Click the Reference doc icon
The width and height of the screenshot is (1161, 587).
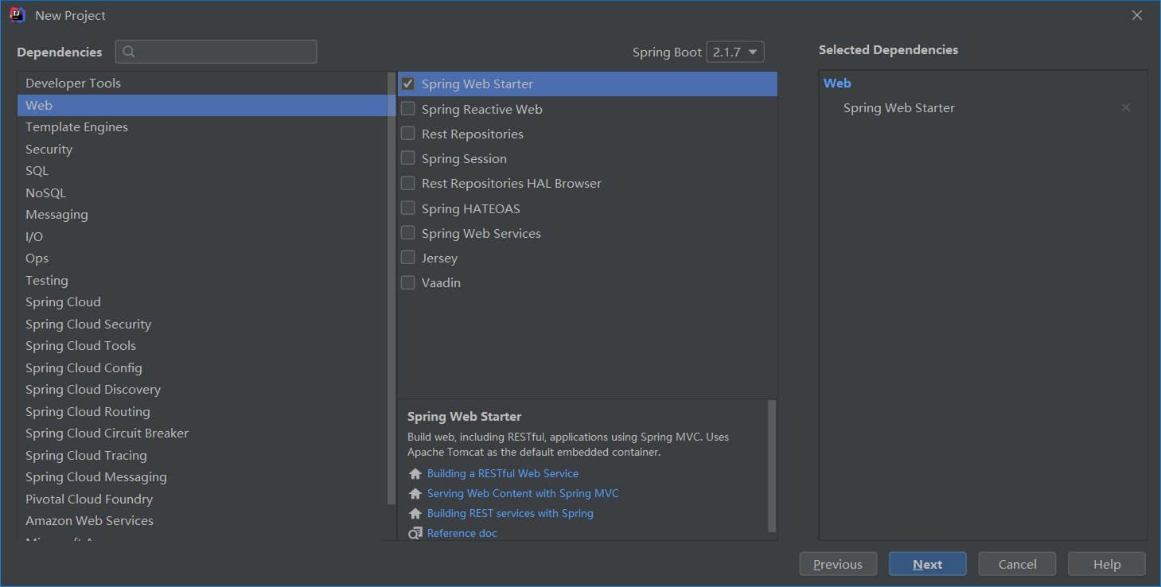(x=415, y=534)
